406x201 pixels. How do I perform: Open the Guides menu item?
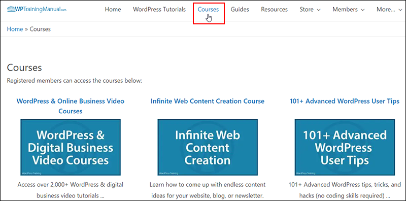click(x=240, y=10)
